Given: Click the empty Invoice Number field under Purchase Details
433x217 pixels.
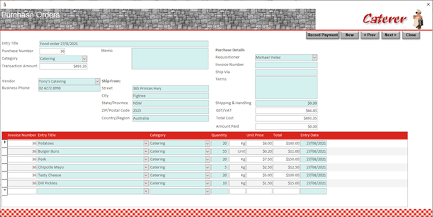Looking at the screenshot, I should 286,65.
